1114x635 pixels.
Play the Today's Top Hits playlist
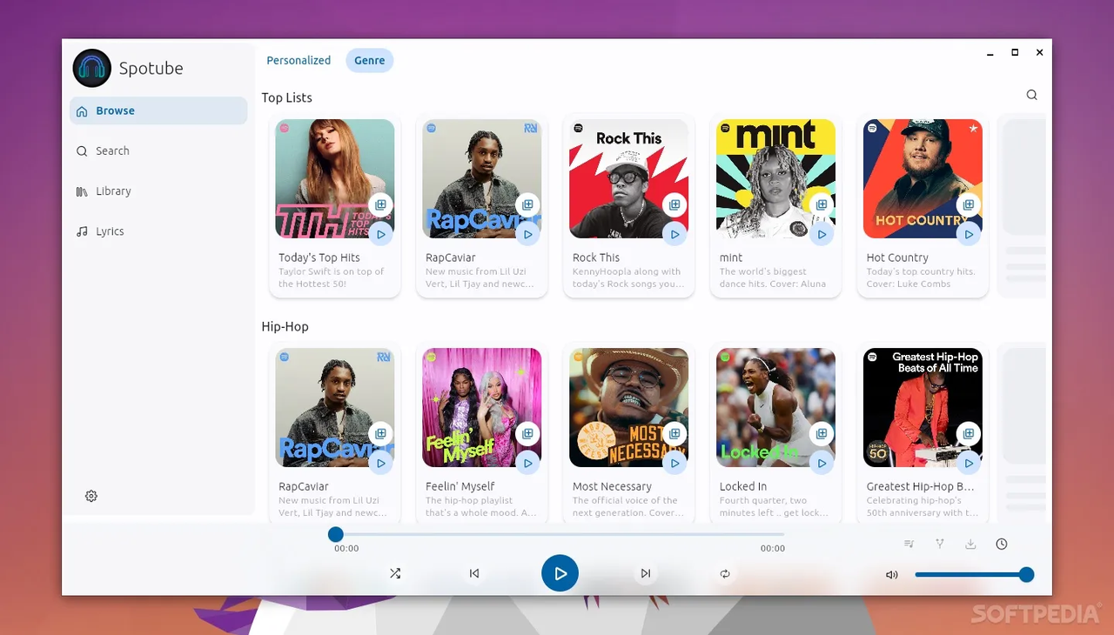tap(380, 233)
